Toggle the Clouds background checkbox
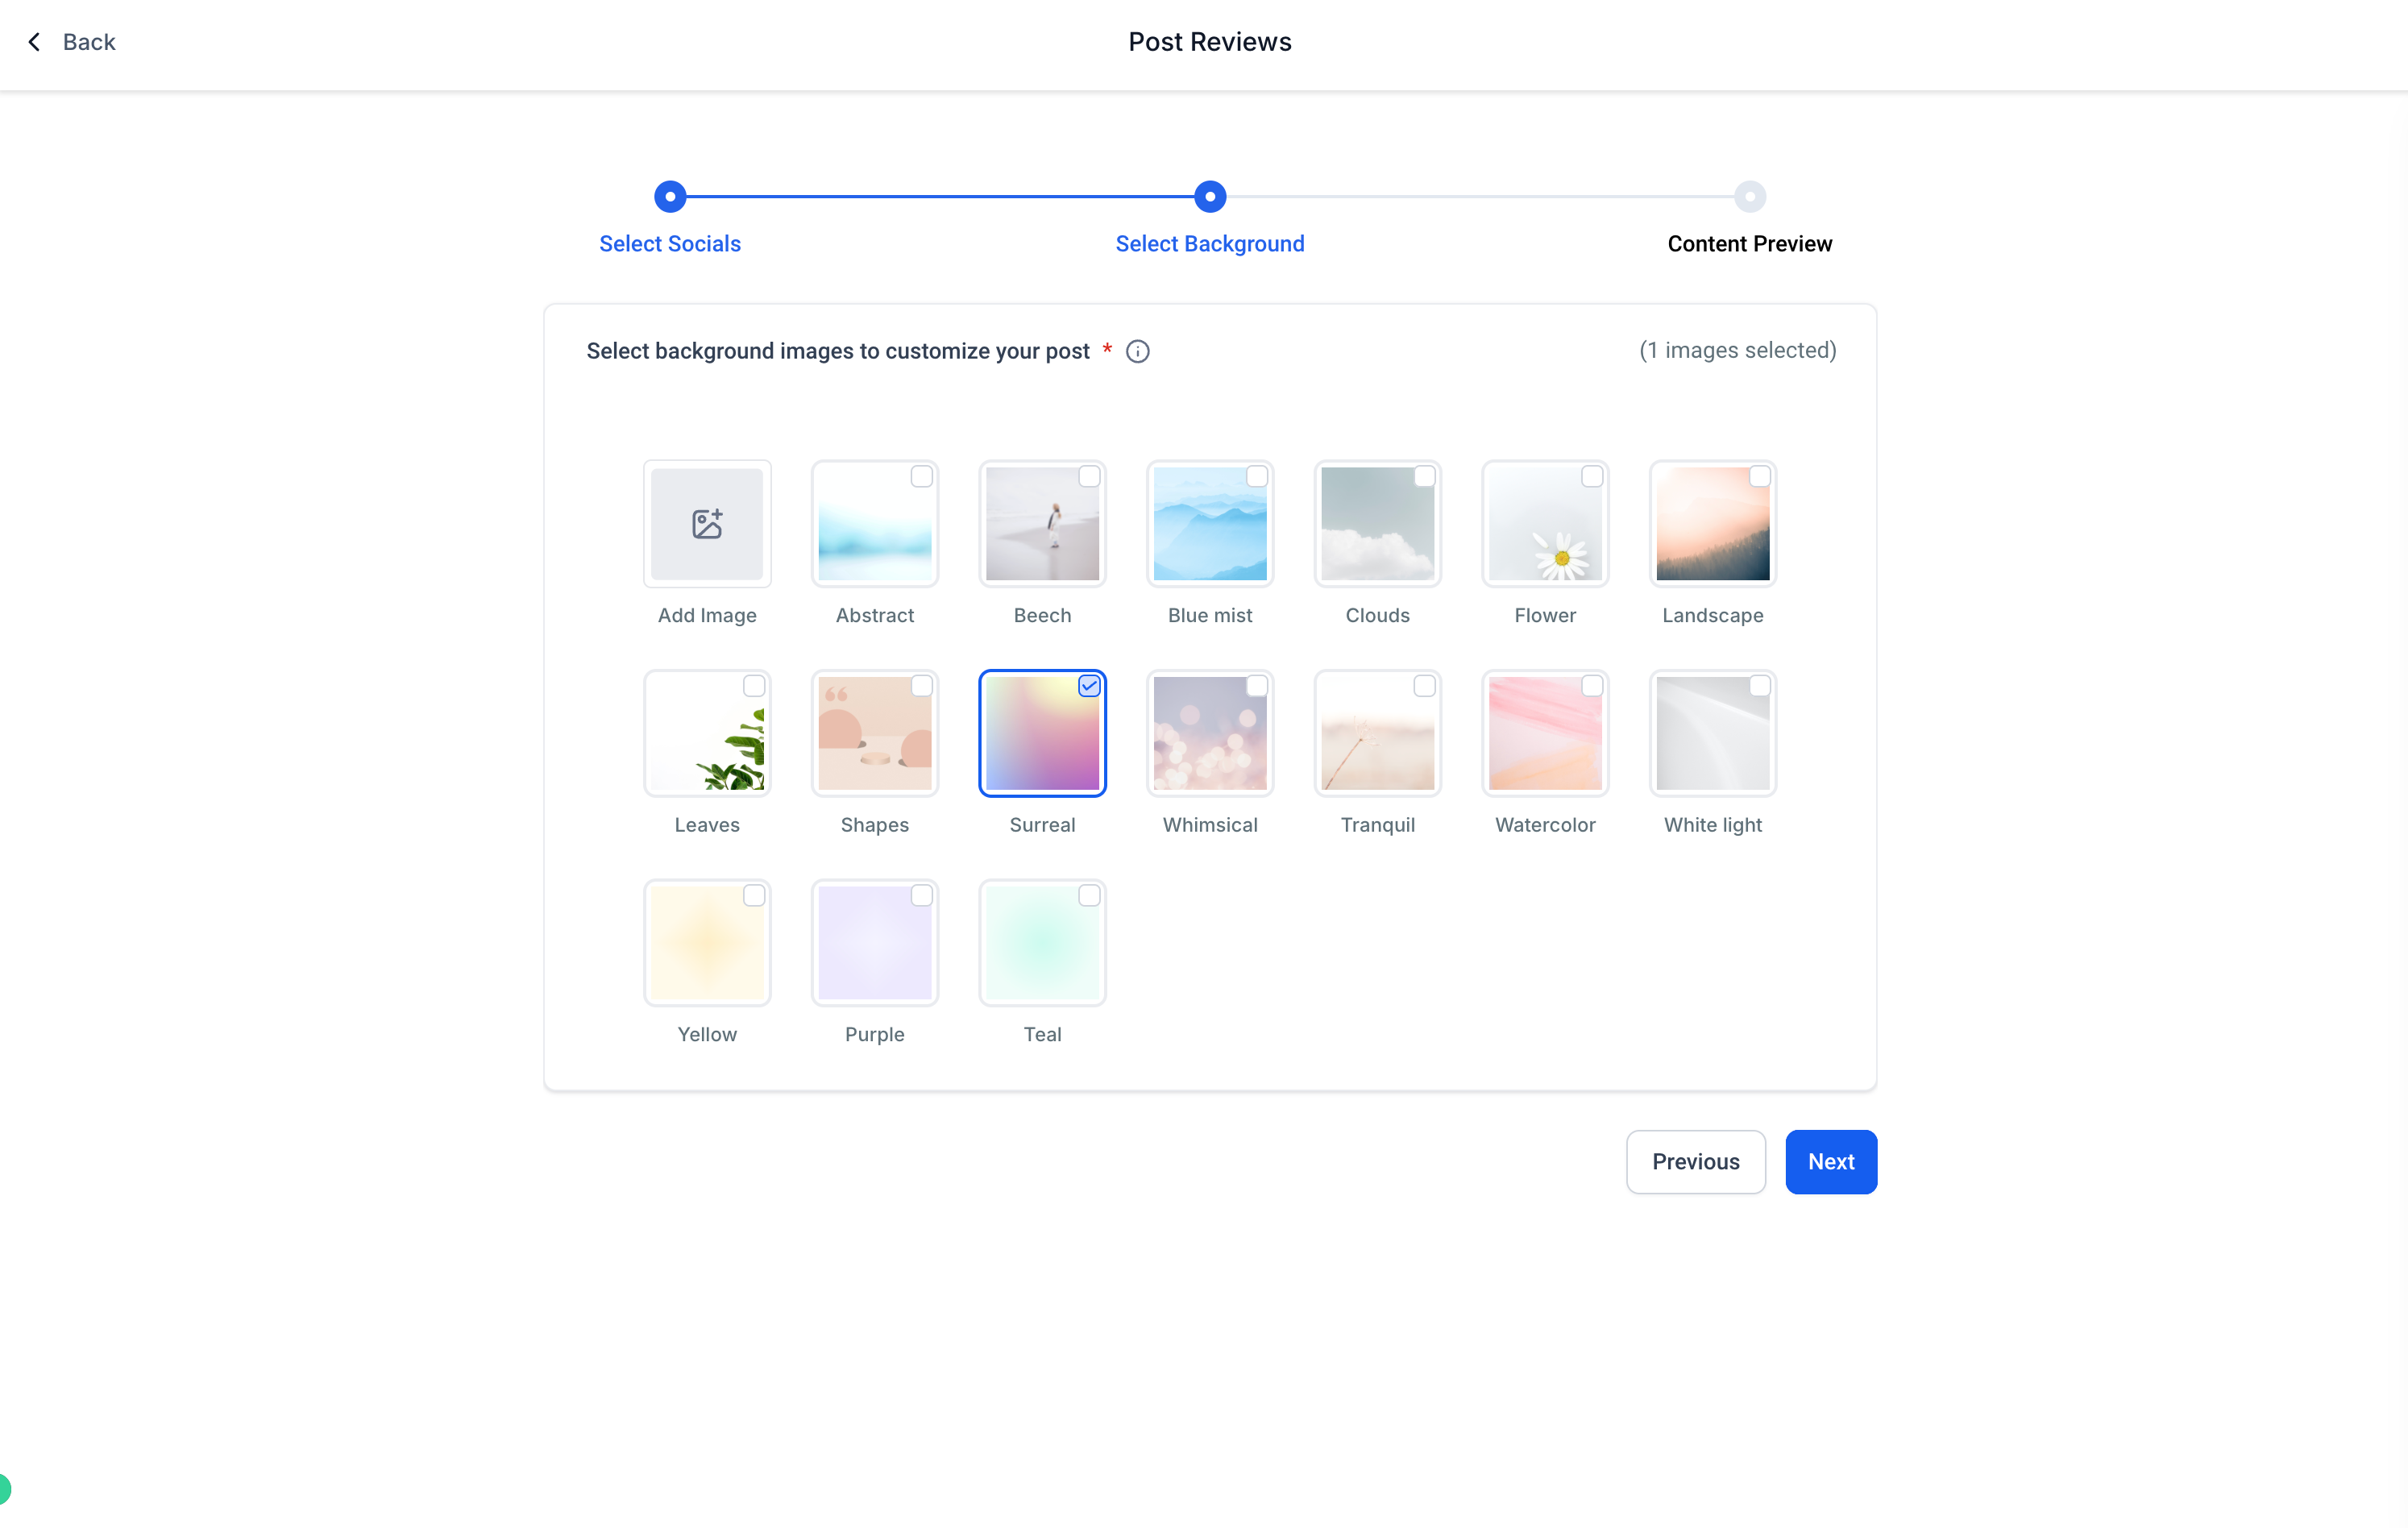Image resolution: width=2408 pixels, height=1528 pixels. coord(1423,477)
